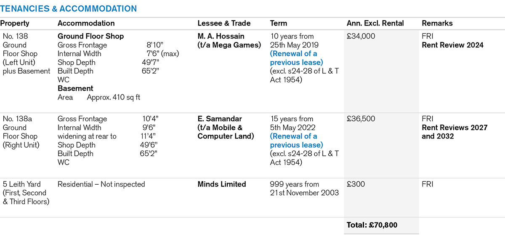Select the £300 rental figure
Viewport: 505px width, 238px height.
(x=355, y=184)
